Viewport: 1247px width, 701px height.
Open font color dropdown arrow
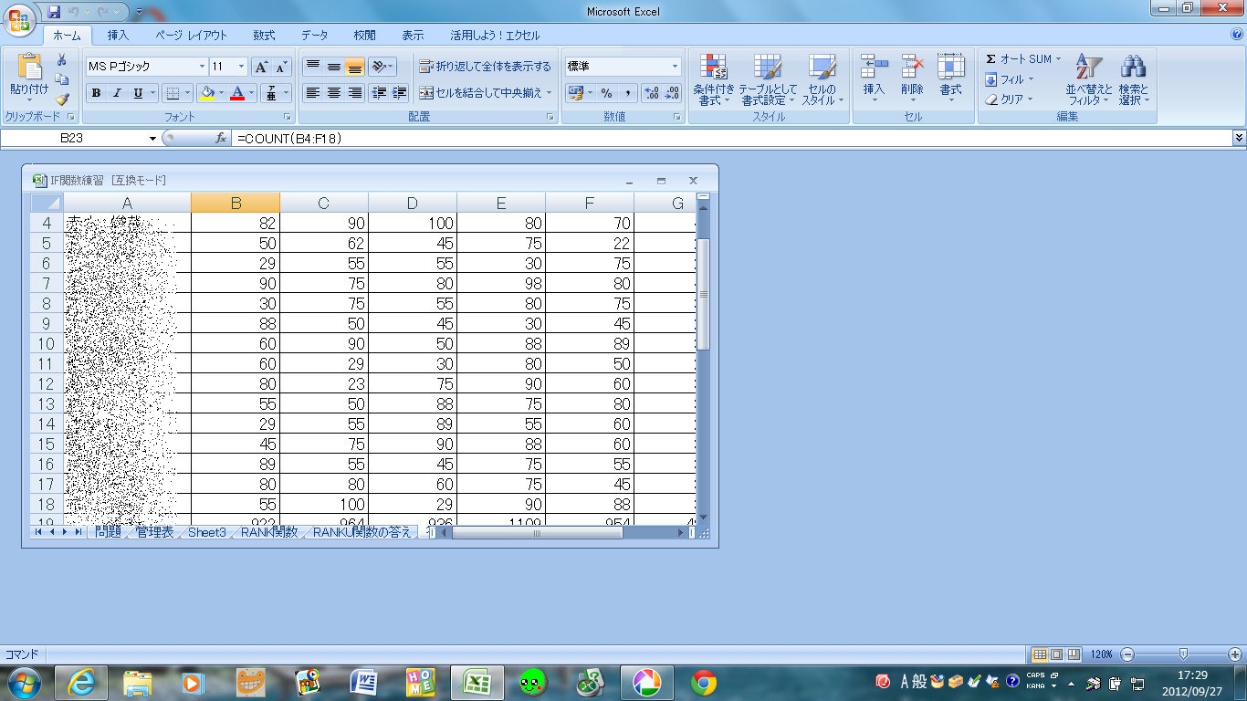[252, 93]
